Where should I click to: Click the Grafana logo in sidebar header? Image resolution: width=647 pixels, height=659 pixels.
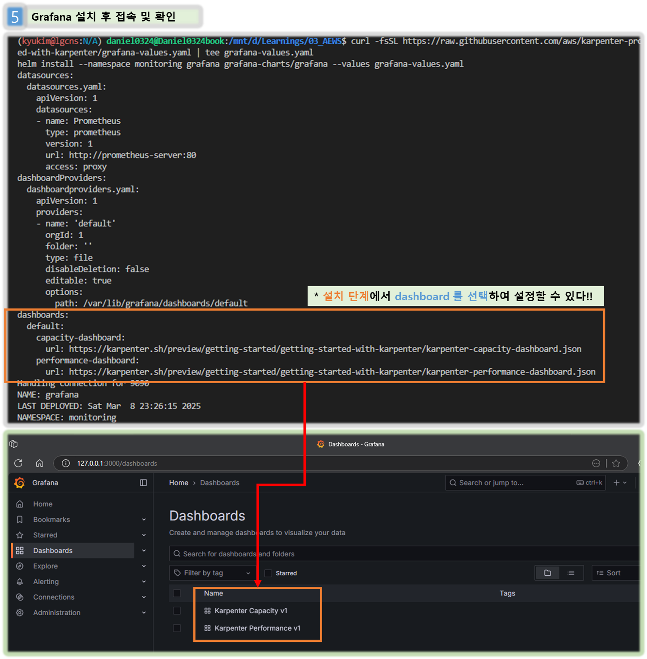tap(20, 482)
